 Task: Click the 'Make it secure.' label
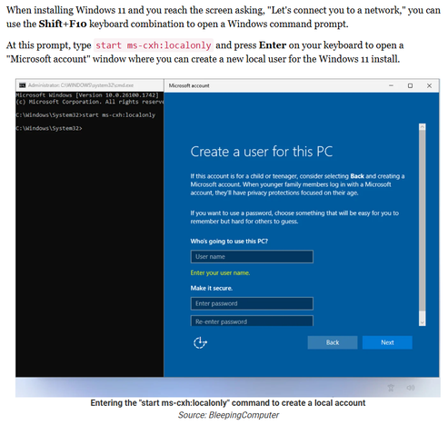[212, 288]
